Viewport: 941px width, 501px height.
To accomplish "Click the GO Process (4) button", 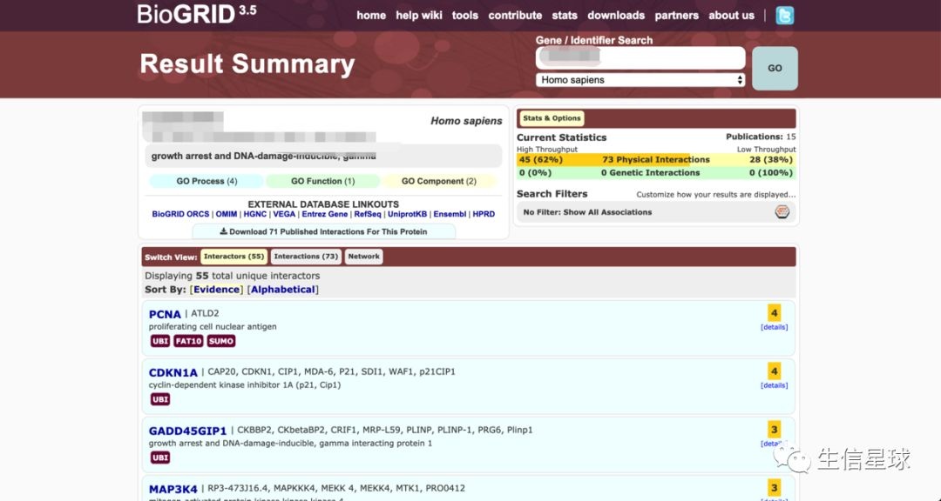I will click(206, 181).
